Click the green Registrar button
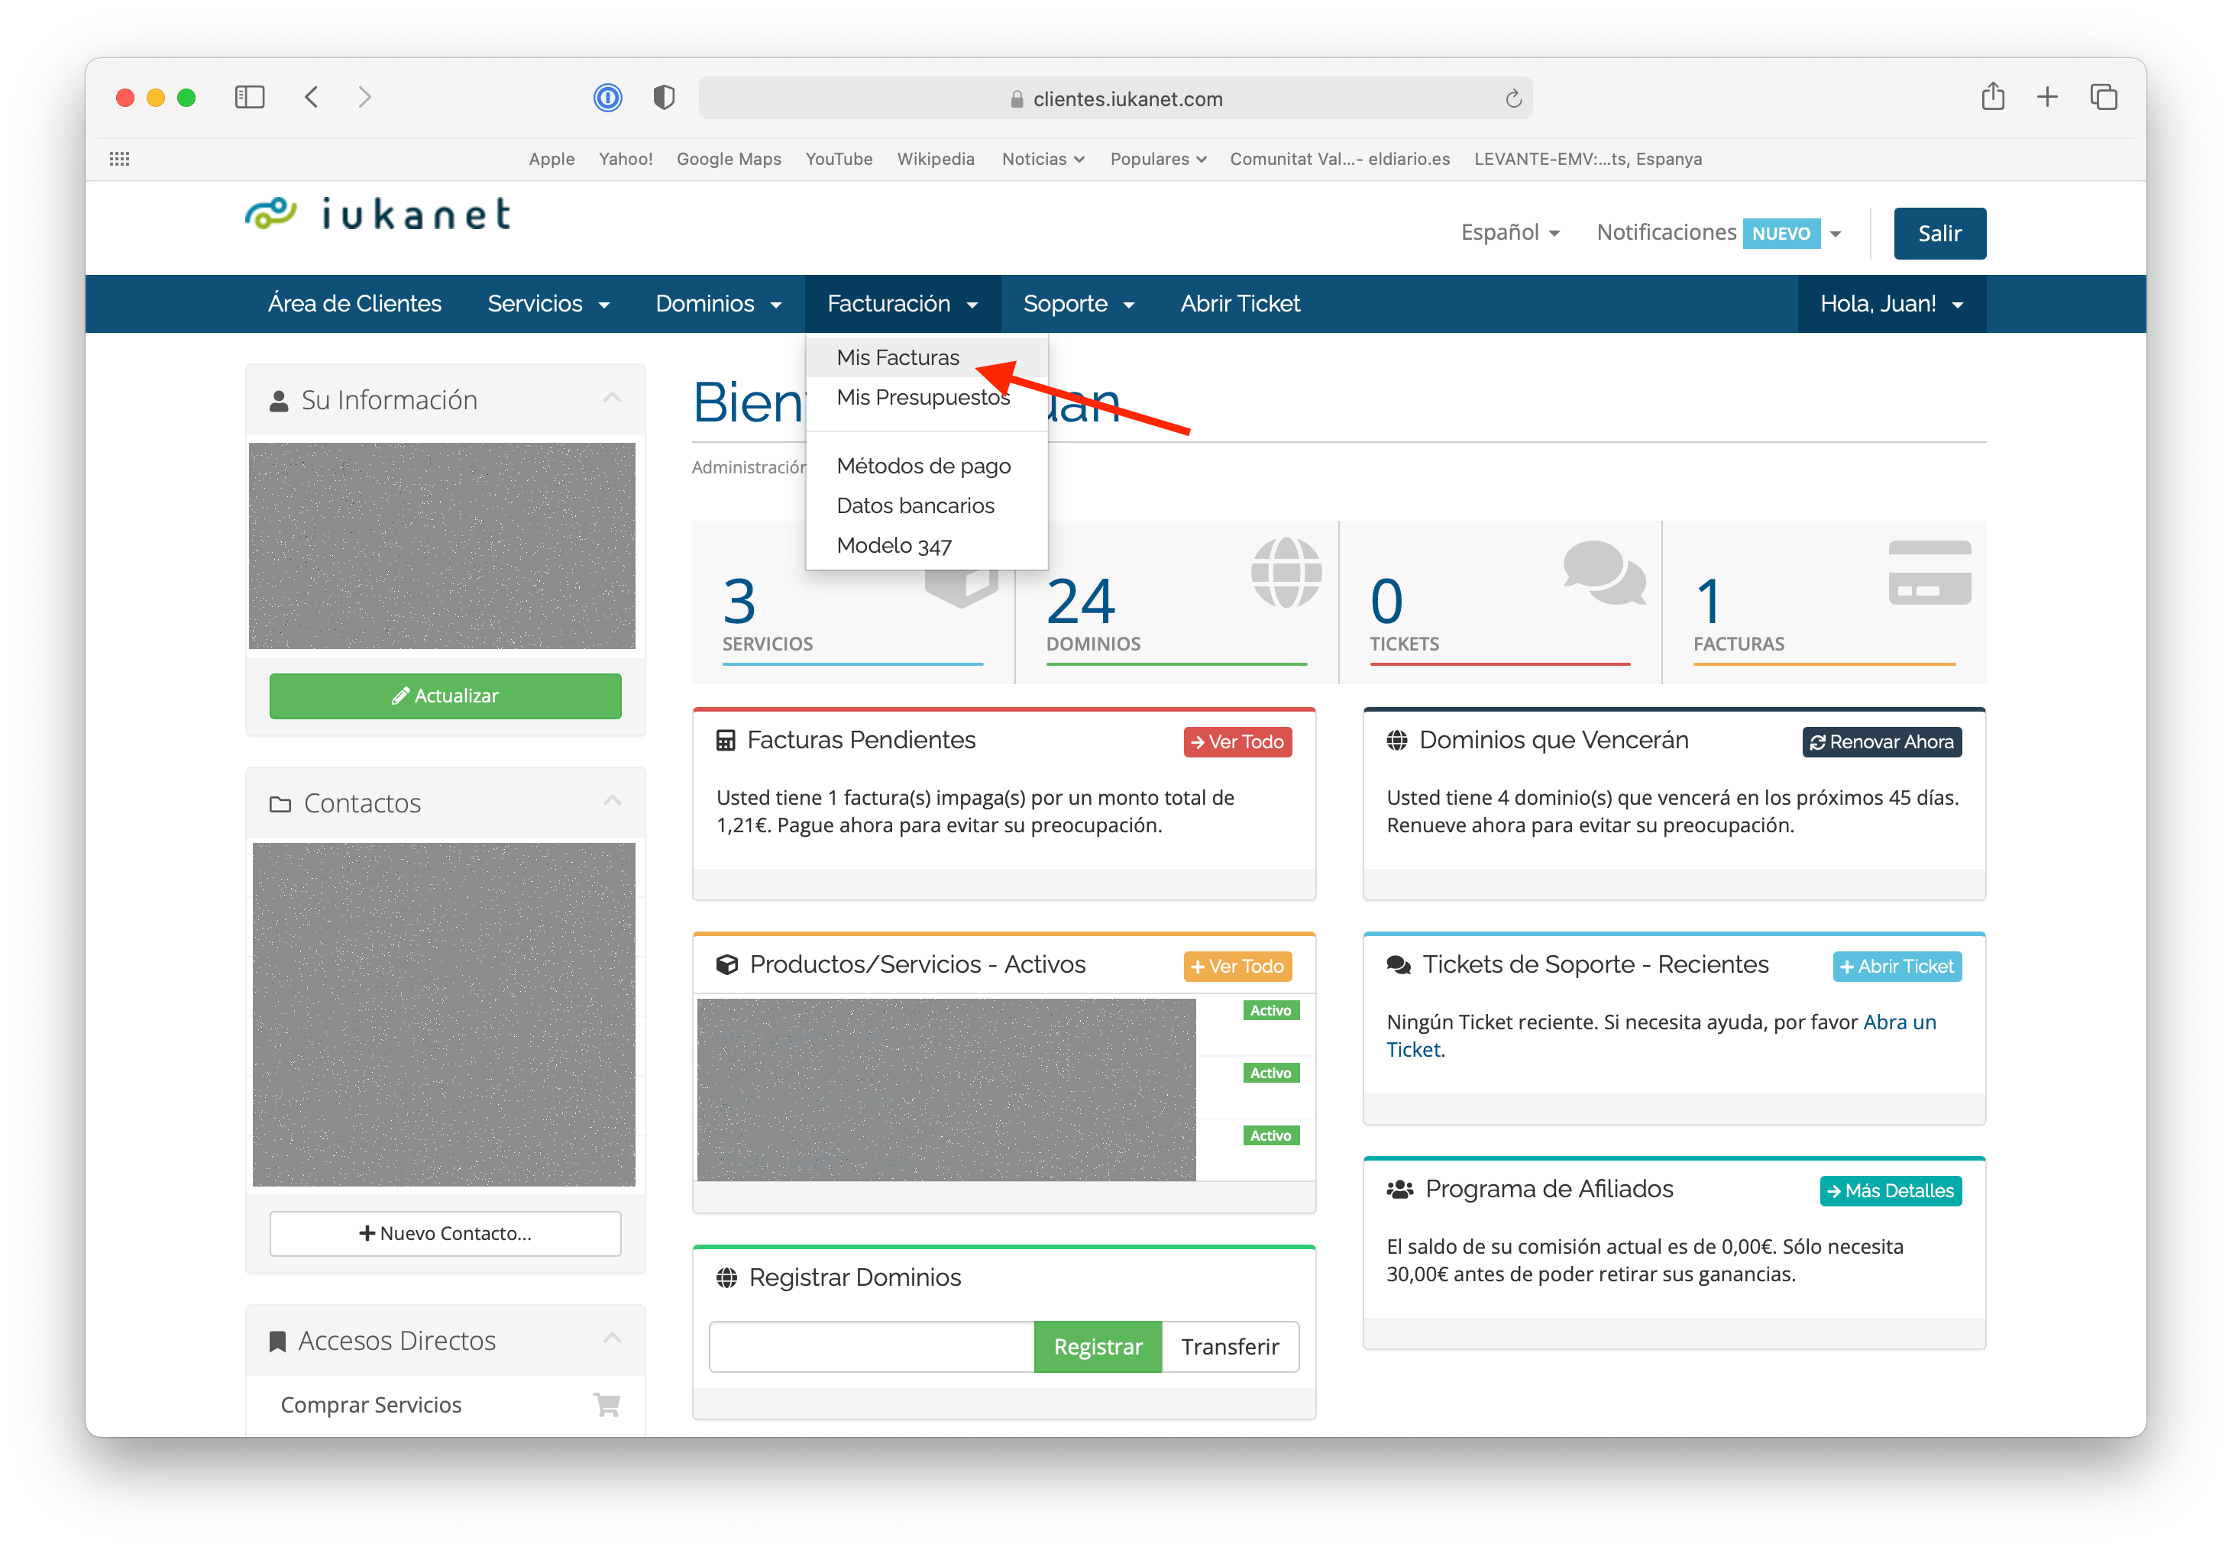 (1098, 1347)
